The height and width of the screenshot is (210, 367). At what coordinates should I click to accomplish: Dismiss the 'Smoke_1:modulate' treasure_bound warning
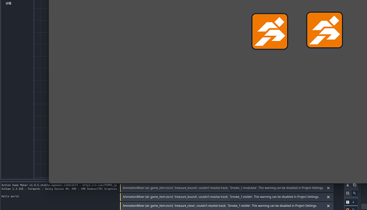click(328, 188)
